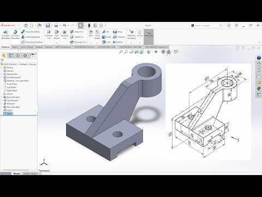Switch to the Markup ribbon tab
The width and height of the screenshot is (262, 197).
click(x=39, y=47)
